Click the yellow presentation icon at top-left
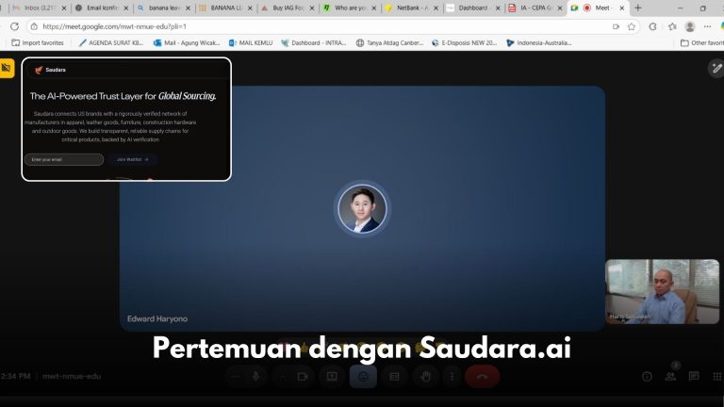 [7, 68]
